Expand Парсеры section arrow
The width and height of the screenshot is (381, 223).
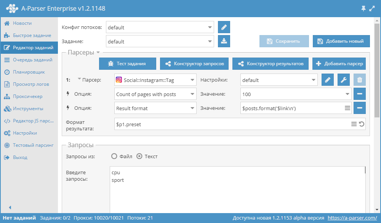click(98, 52)
